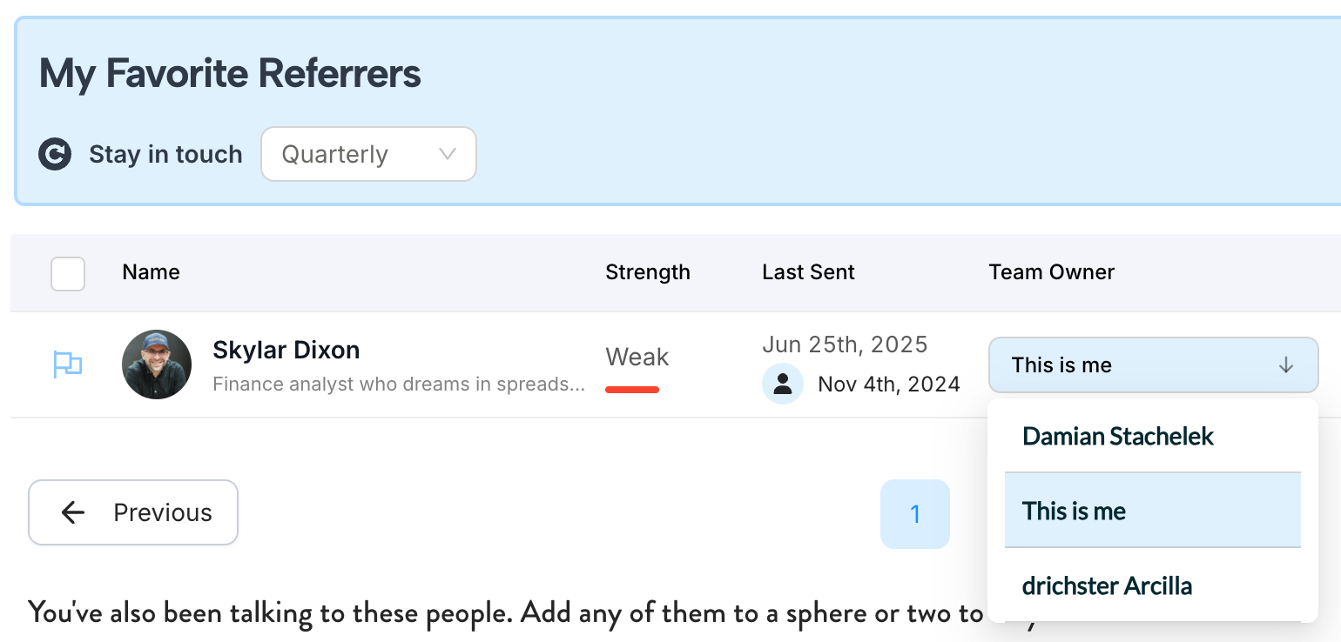The image size is (1341, 642).
Task: Click the chevron on the Quarterly selector
Action: point(447,154)
